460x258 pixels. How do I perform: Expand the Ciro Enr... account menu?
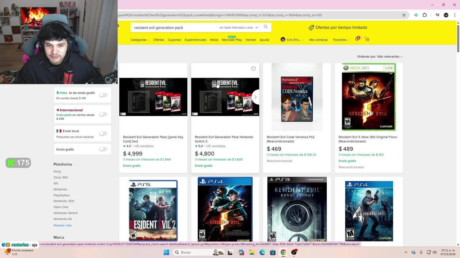click(292, 40)
